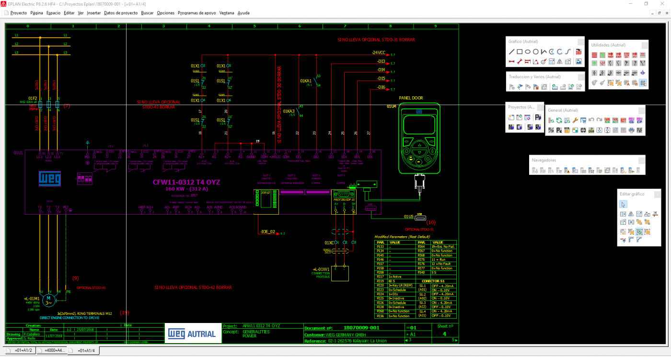This screenshot has height=357, width=671.
Task: Select the Polyline drawing tool
Action: coord(544,52)
